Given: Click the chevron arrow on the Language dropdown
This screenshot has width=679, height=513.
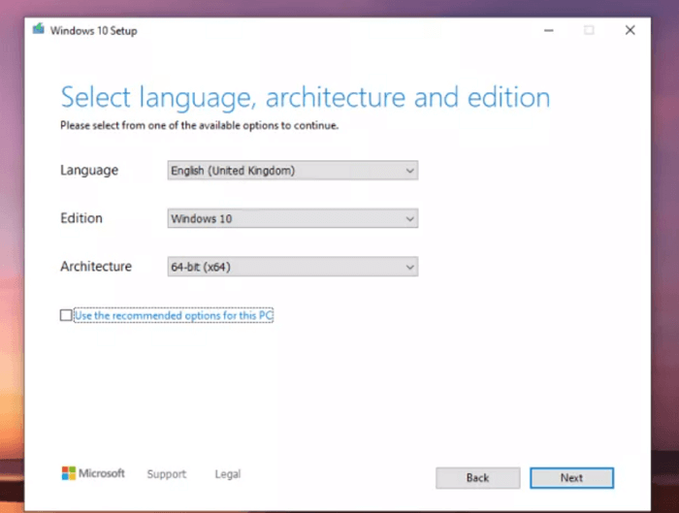Looking at the screenshot, I should coord(409,171).
